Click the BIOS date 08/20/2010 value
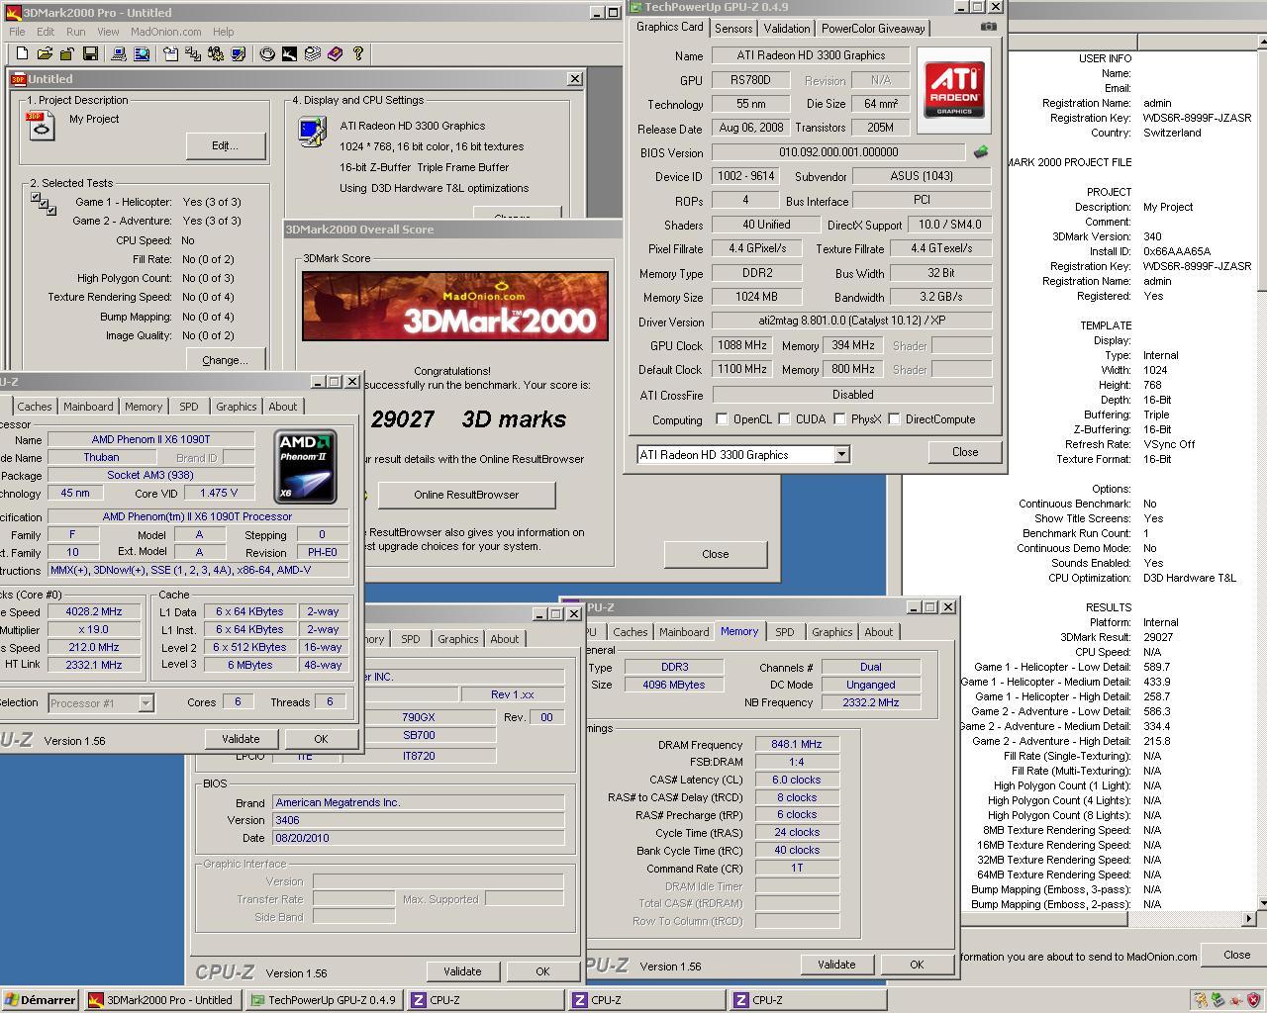The width and height of the screenshot is (1267, 1013). (418, 838)
